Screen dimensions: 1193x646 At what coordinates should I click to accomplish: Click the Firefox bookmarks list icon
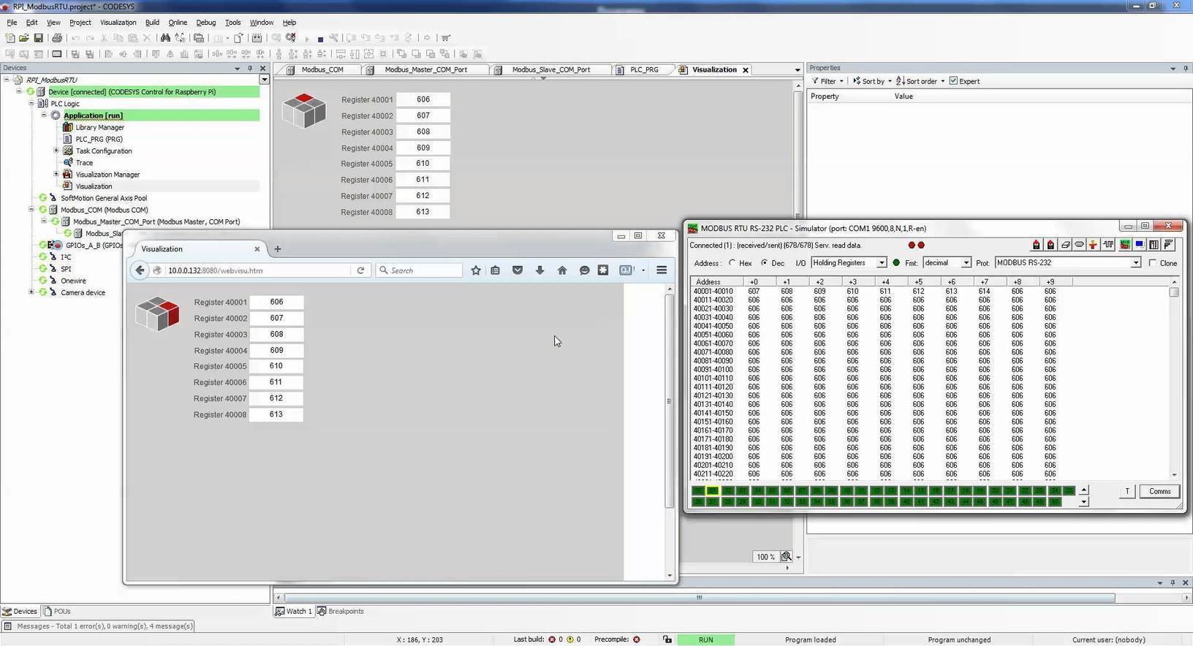[x=496, y=270]
